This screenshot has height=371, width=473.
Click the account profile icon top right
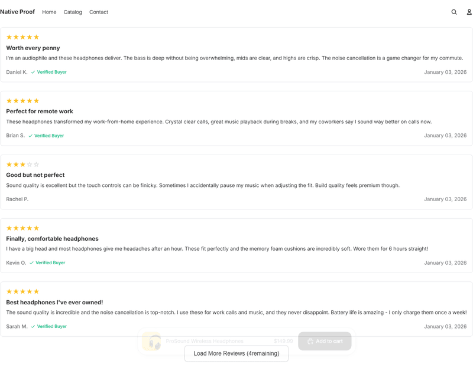tap(468, 12)
